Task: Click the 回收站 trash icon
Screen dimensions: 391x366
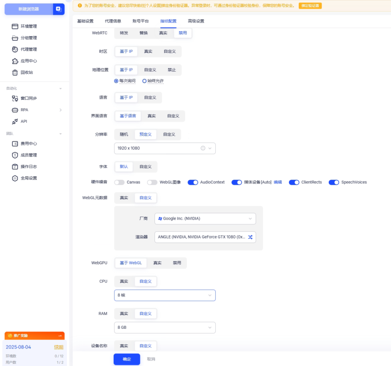Action: [15, 73]
